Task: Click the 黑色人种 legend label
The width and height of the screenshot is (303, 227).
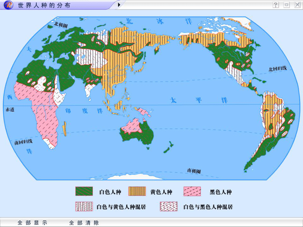Action: point(221,192)
